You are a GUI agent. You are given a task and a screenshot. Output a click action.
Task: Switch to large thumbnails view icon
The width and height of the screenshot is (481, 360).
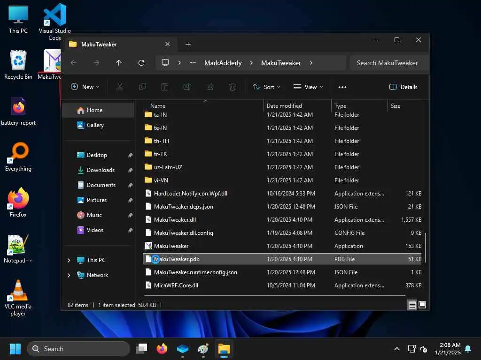pyautogui.click(x=422, y=305)
